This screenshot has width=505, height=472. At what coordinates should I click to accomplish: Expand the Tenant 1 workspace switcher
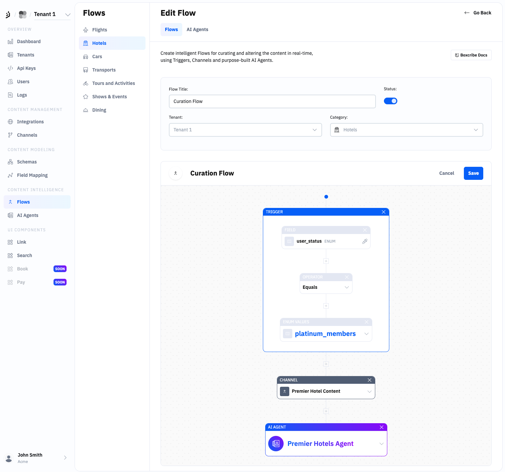tap(68, 14)
